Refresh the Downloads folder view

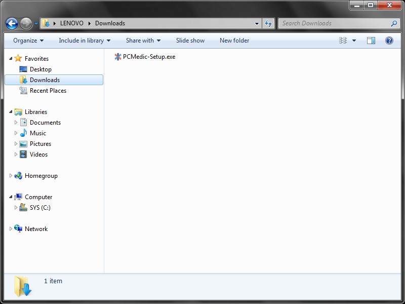coord(268,23)
